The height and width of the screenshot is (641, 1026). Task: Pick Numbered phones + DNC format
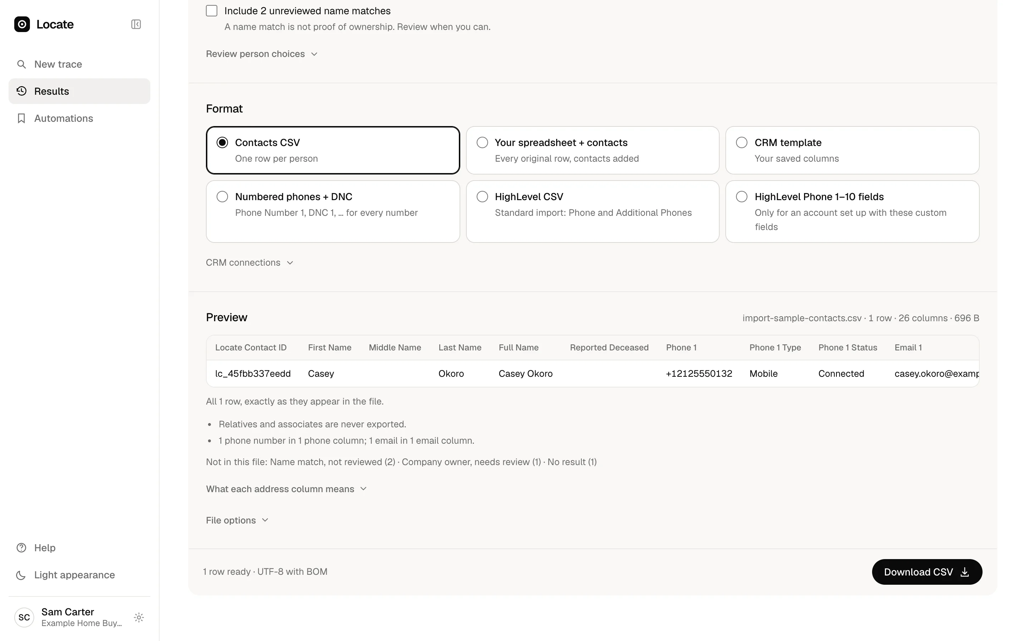(333, 212)
